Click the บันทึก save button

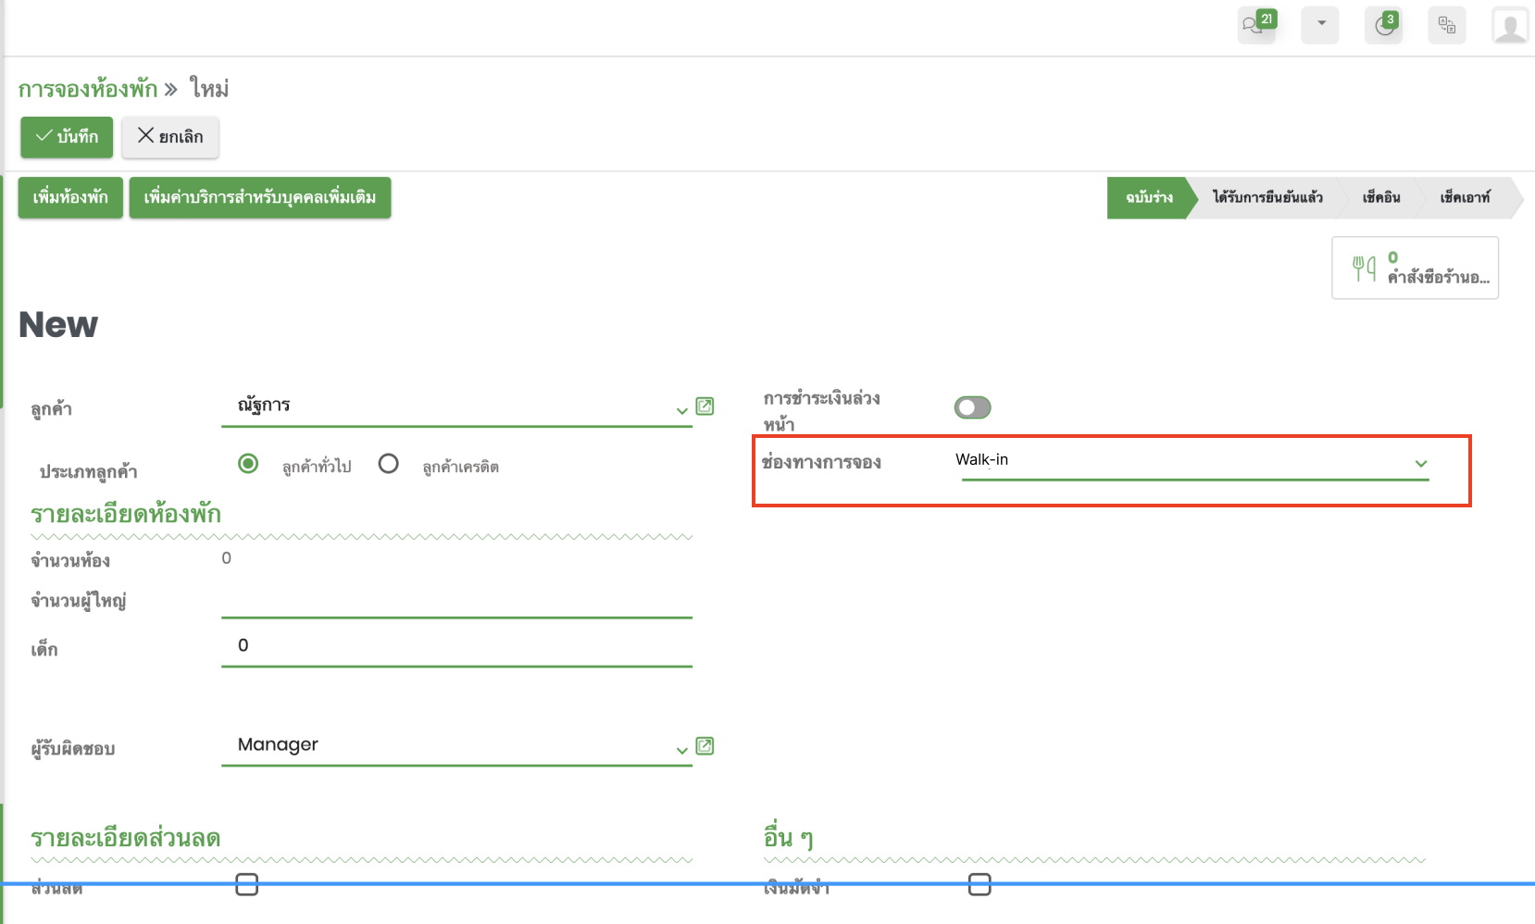point(67,137)
